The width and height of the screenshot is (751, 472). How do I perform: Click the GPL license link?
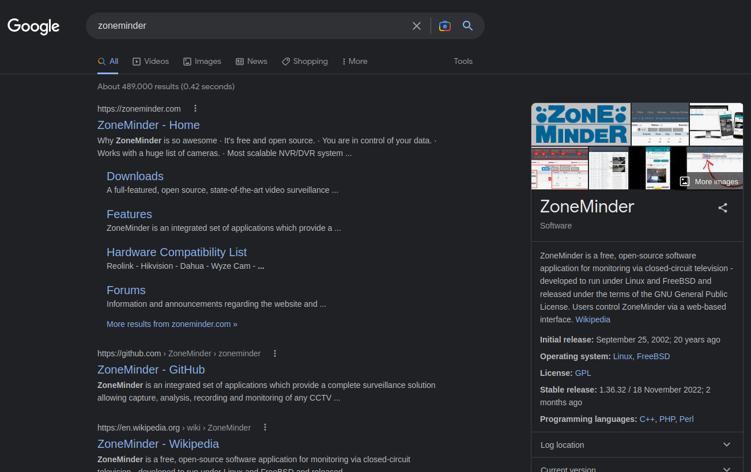click(583, 373)
